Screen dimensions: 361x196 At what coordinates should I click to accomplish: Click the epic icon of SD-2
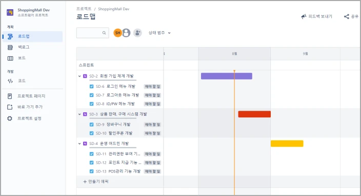[85, 76]
